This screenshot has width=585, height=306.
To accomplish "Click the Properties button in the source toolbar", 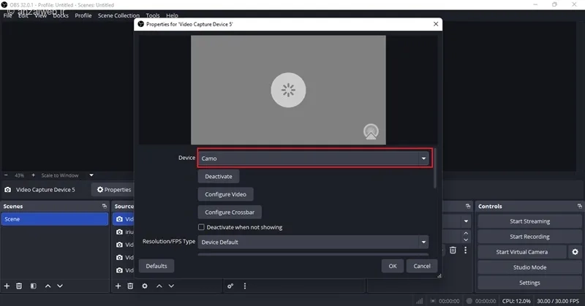I will (113, 190).
